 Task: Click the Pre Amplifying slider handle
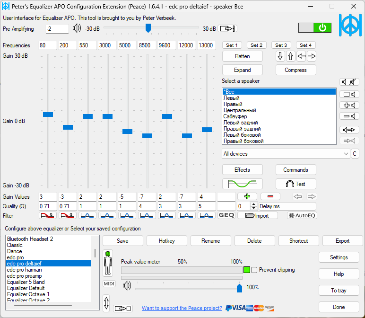[148, 28]
